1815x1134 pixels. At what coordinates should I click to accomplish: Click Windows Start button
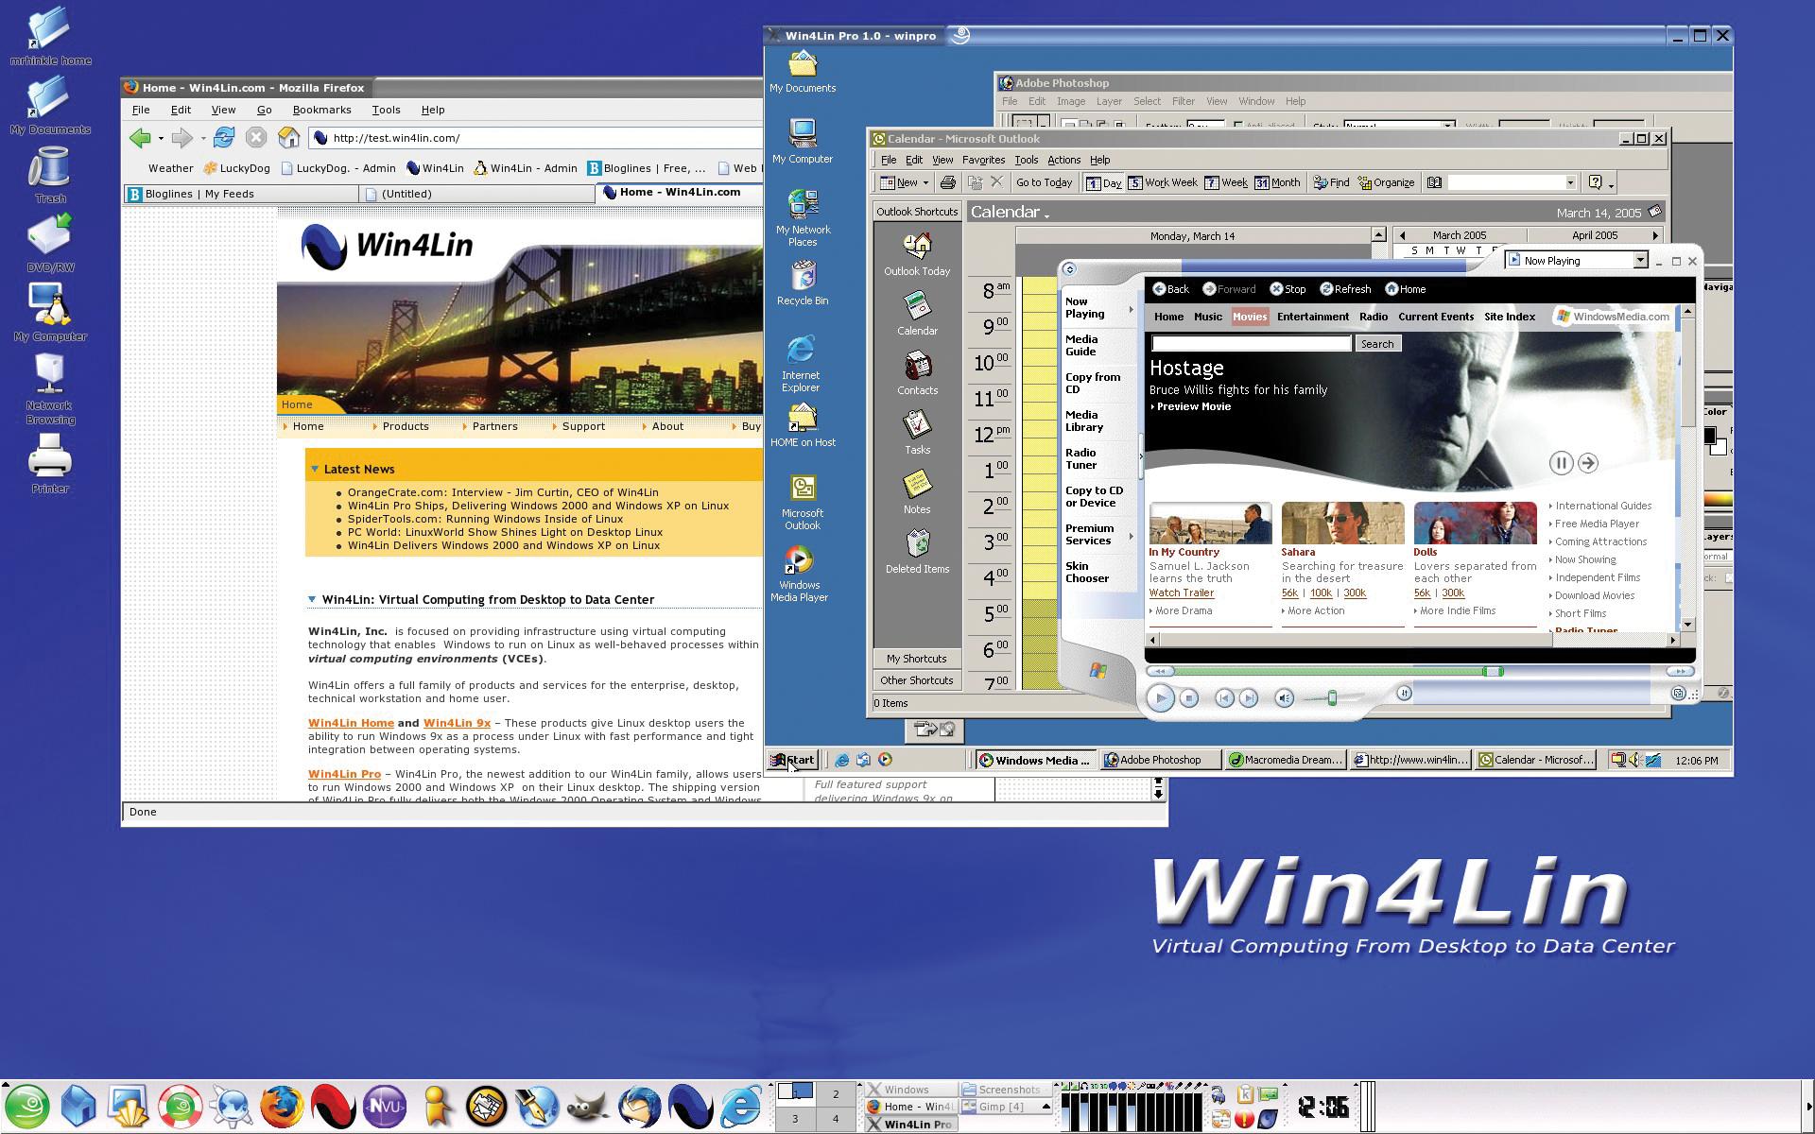pos(792,760)
